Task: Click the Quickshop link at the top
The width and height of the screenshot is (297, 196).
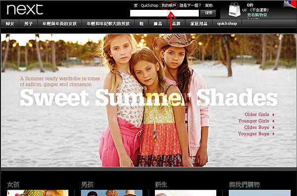Action: [x=149, y=5]
